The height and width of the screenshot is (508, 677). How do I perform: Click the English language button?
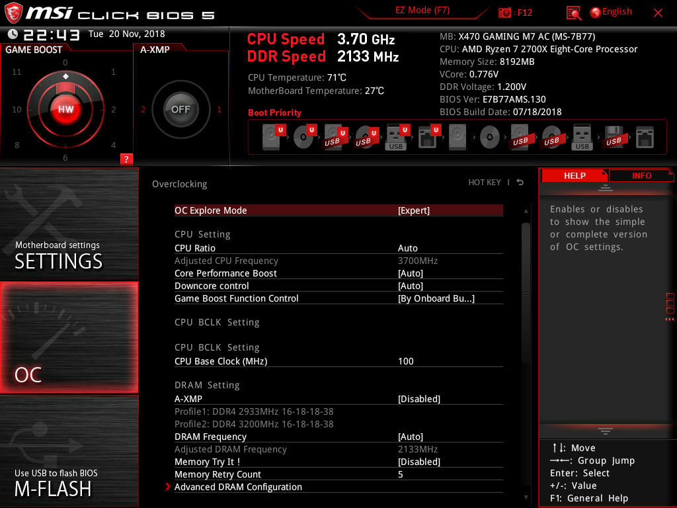click(x=617, y=12)
